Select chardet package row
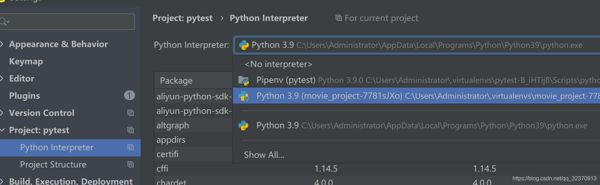600x185 pixels. pyautogui.click(x=377, y=181)
